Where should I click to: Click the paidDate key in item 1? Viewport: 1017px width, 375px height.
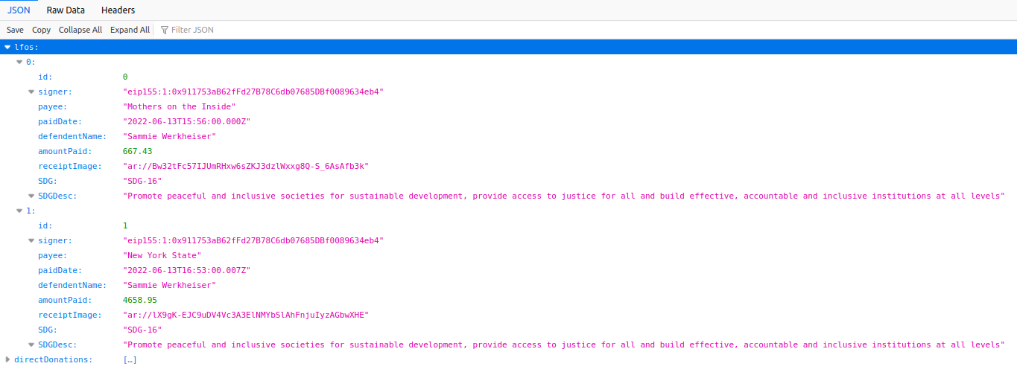click(60, 270)
